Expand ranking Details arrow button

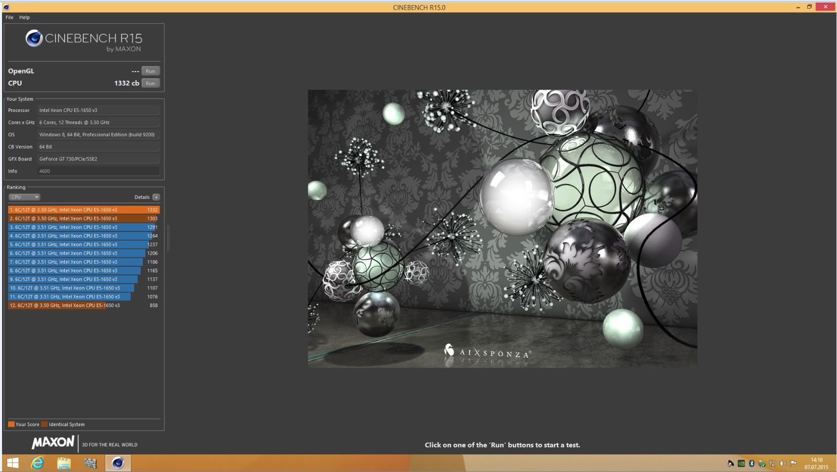point(156,197)
